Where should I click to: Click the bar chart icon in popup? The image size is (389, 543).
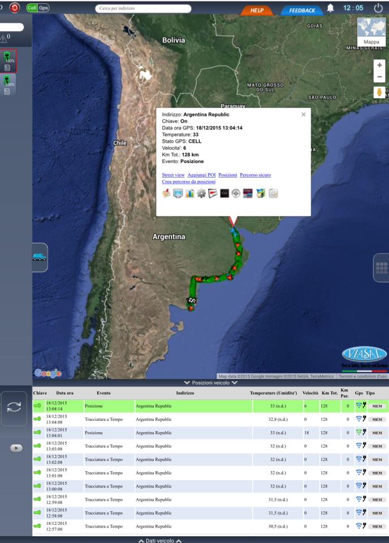[x=189, y=193]
